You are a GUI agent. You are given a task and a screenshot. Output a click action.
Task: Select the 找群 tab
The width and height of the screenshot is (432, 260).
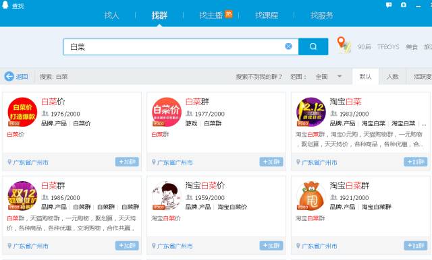tap(159, 15)
